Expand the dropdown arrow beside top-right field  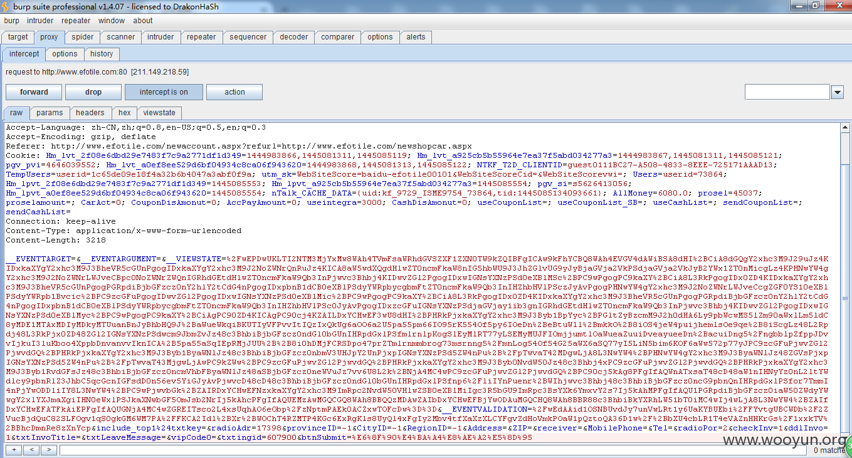[838, 92]
